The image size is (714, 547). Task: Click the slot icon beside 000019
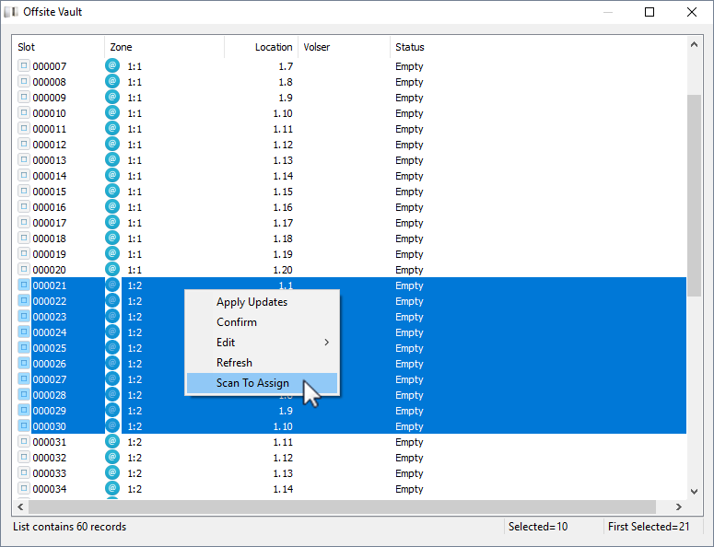(x=24, y=253)
